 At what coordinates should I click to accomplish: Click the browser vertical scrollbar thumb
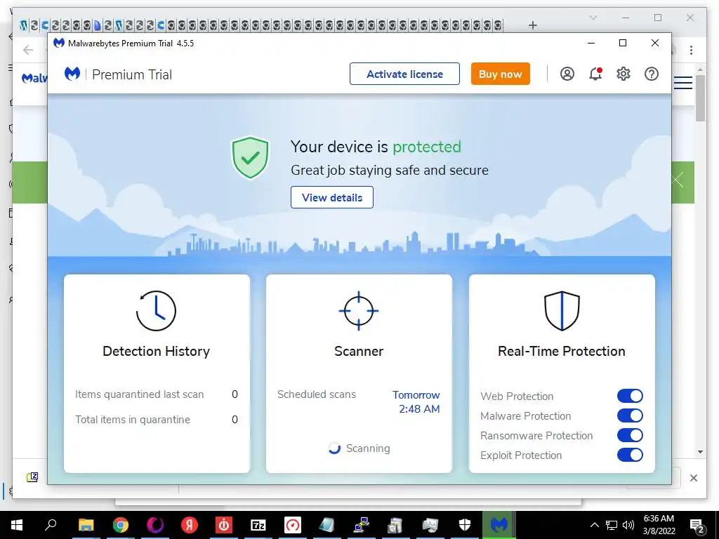[x=700, y=98]
